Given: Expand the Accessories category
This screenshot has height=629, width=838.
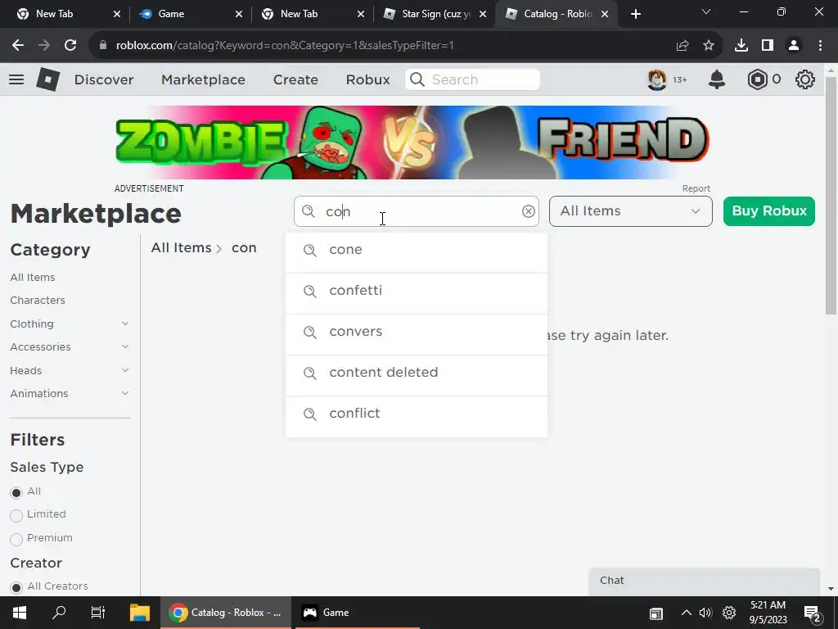Looking at the screenshot, I should coord(125,346).
